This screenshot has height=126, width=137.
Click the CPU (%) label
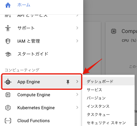pyautogui.click(x=129, y=41)
